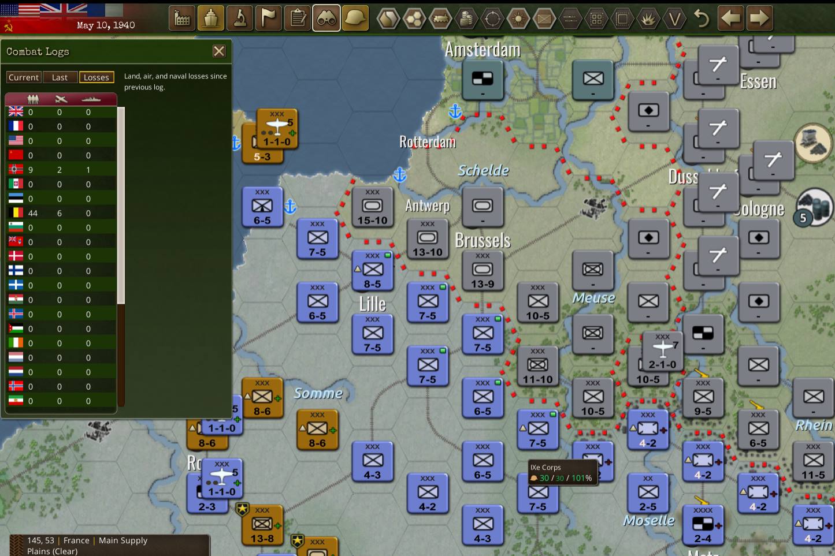Select the 13-8 orange unit

[262, 525]
